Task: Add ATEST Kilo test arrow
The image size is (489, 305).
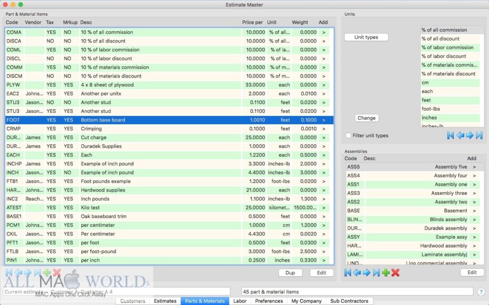Action: 324,208
